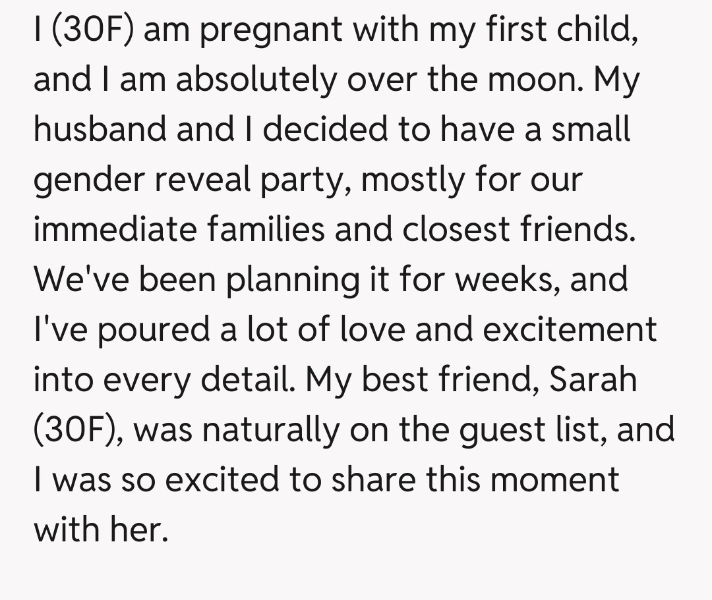Click the word "naturally"
This screenshot has height=600, width=712.
[274, 428]
